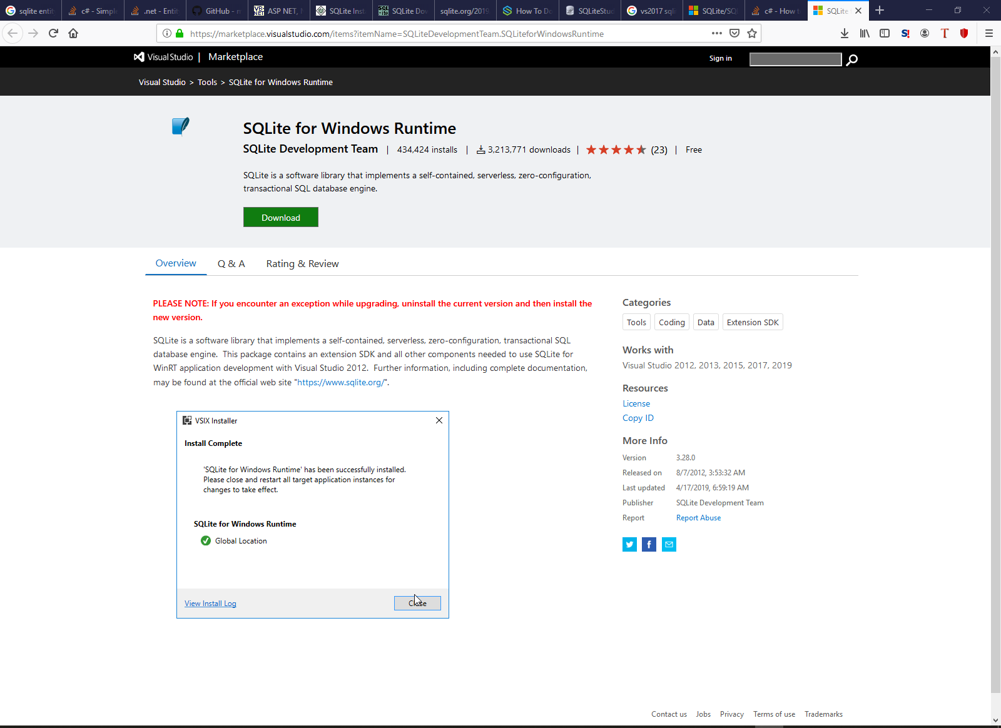
Task: Click the SQLite feather logo
Action: (x=180, y=126)
